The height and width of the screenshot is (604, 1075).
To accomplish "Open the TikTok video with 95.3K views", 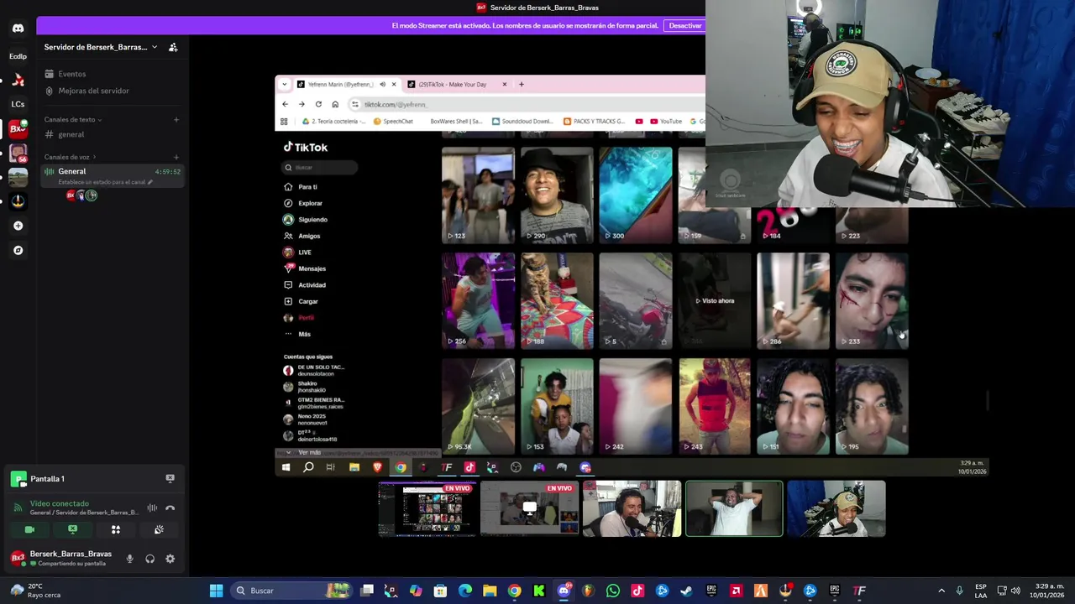I will click(478, 407).
